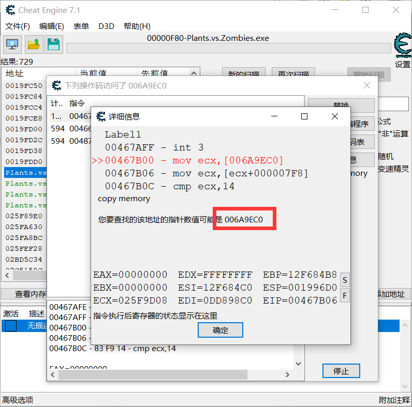412x407 pixels.
Task: Click the open folder toolbar icon
Action: coord(34,44)
